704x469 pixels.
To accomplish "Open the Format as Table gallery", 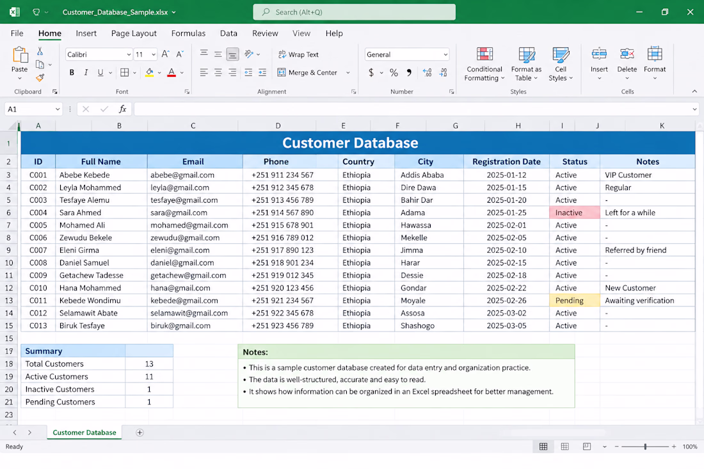I will click(526, 64).
